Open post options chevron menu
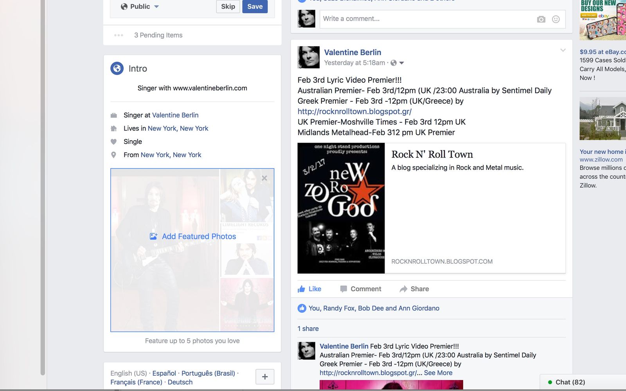 pyautogui.click(x=563, y=50)
